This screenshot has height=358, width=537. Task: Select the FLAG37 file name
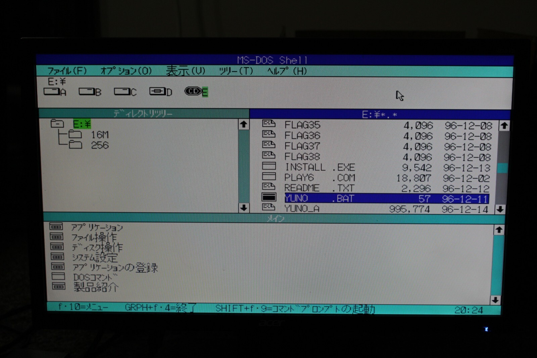tap(302, 146)
